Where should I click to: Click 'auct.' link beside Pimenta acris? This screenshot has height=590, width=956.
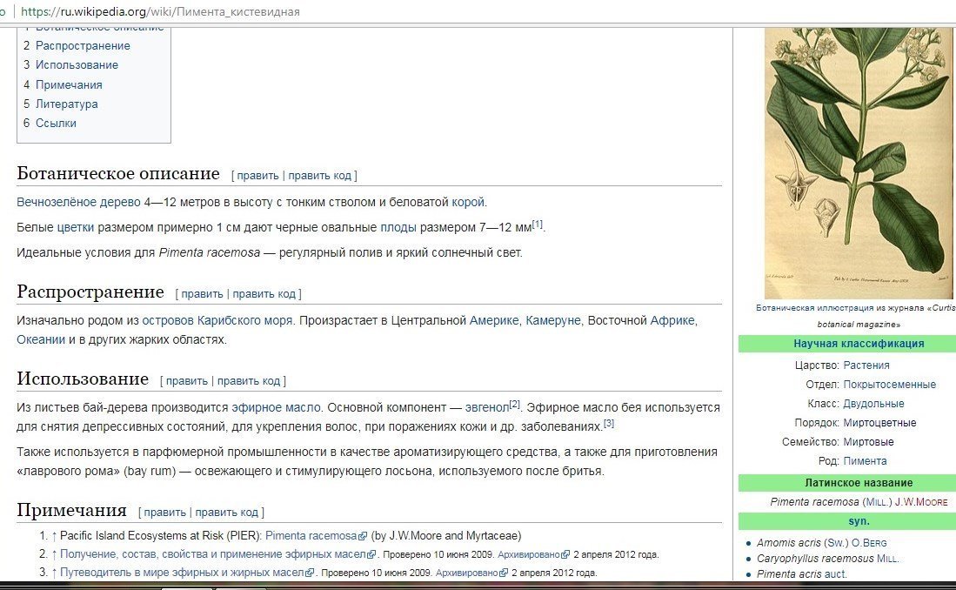[835, 574]
